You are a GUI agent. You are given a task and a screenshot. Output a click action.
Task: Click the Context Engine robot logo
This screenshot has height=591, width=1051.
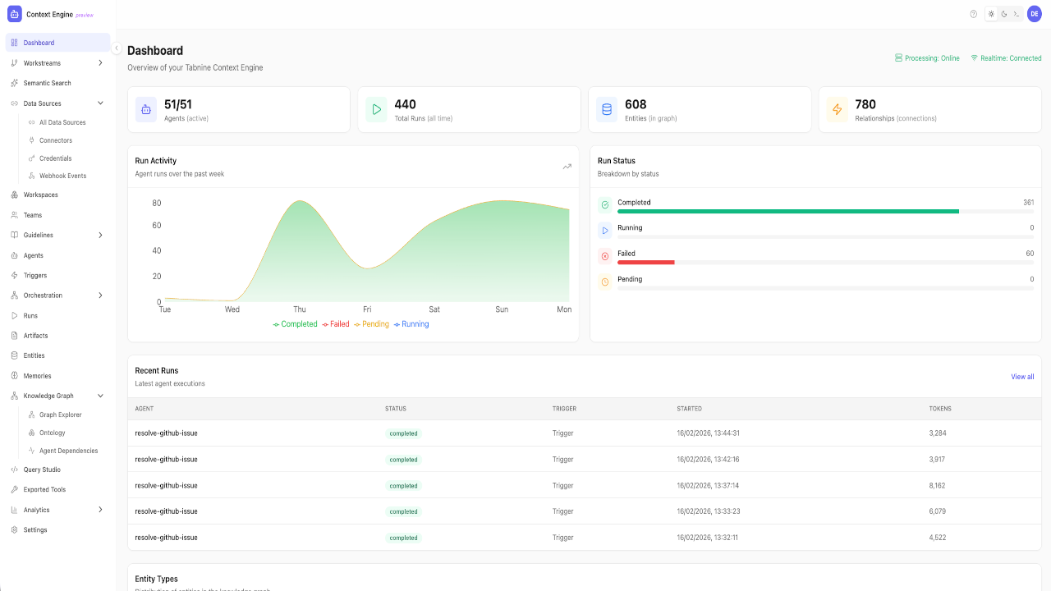point(15,14)
